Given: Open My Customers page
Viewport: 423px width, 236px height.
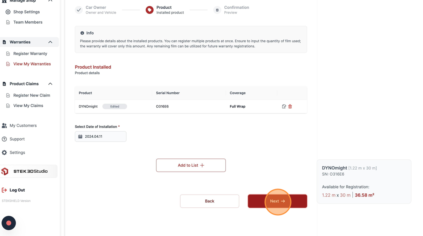Looking at the screenshot, I should (23, 126).
